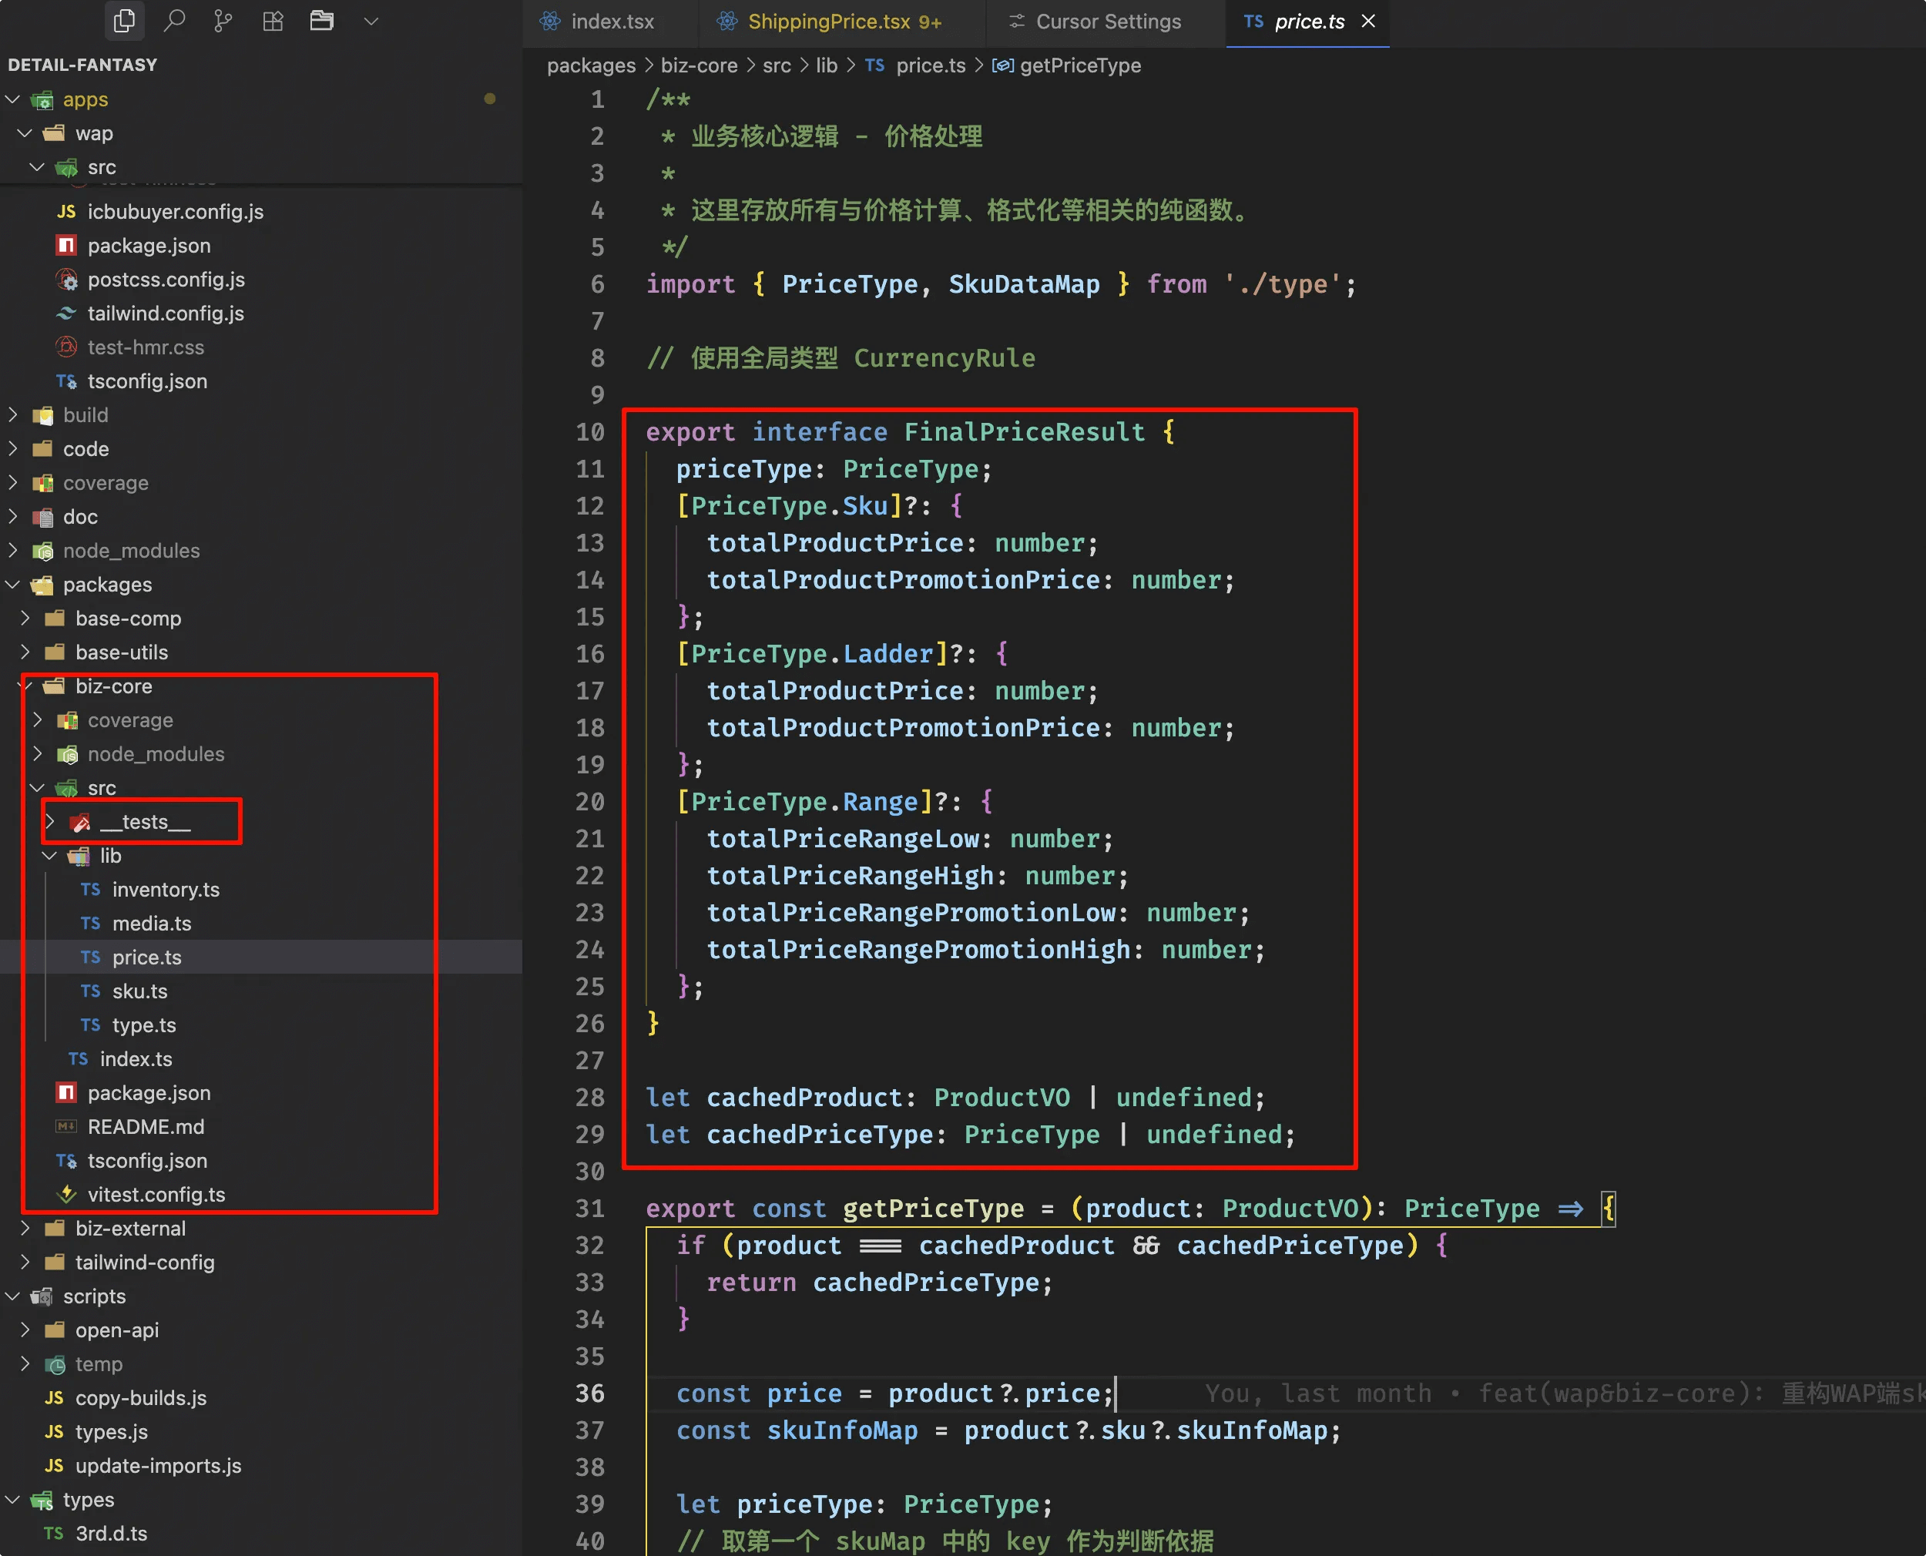Click the folder view icon in activity bar
Screen dimensions: 1926x1556
coord(322,21)
